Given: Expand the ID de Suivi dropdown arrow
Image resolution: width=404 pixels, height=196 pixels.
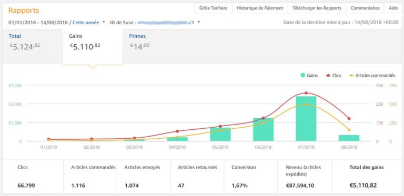Looking at the screenshot, I should (198, 22).
